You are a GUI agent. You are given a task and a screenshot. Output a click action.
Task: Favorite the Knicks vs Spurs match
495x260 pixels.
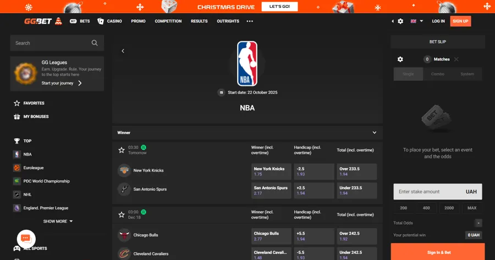click(x=122, y=150)
